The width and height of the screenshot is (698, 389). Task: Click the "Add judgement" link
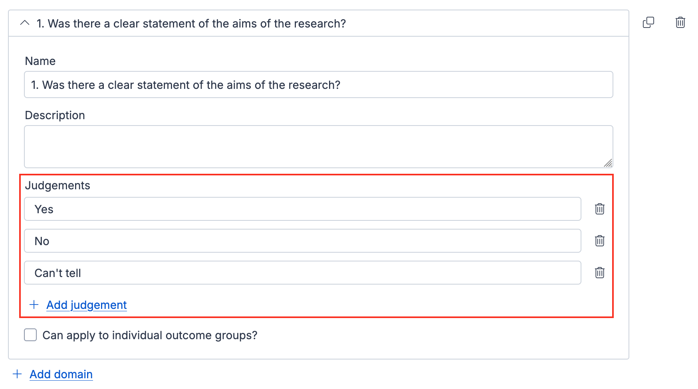coord(86,305)
